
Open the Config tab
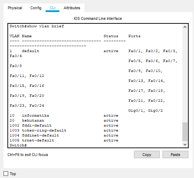click(36, 8)
